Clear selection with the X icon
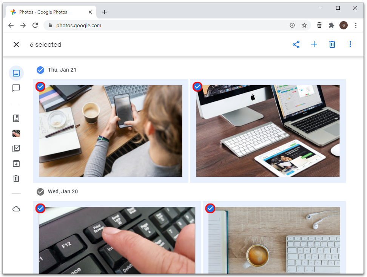367x277 pixels. point(16,44)
